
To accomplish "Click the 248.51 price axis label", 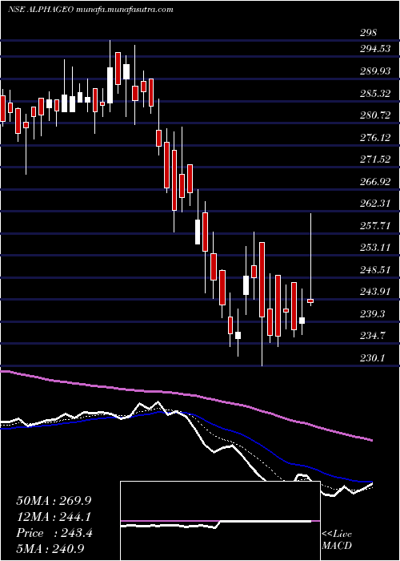I will [375, 270].
